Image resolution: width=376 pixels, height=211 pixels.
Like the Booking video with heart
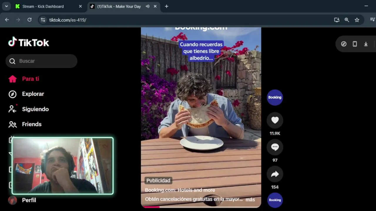275,120
